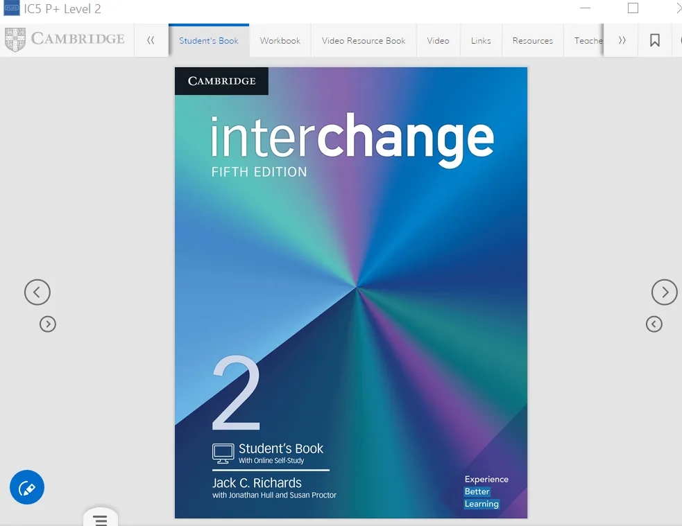The height and width of the screenshot is (526, 682).
Task: Go to next page with large right arrow
Action: (x=664, y=292)
